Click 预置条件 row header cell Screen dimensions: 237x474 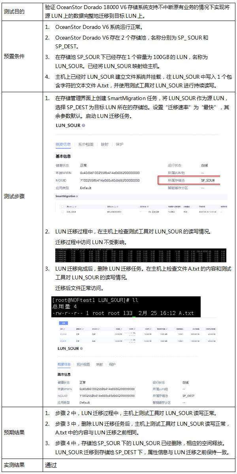pyautogui.click(x=22, y=56)
